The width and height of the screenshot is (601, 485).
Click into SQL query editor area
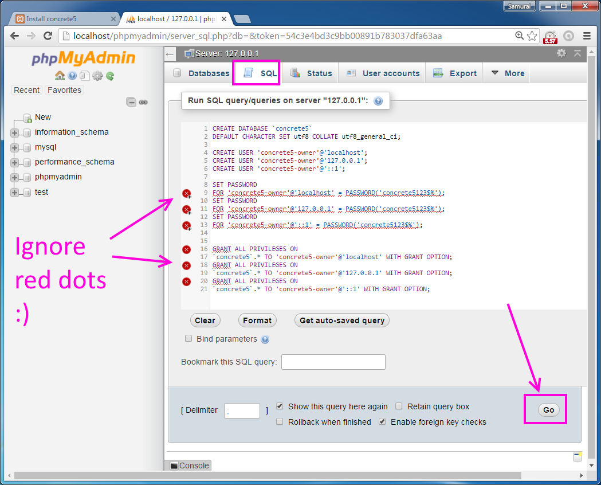coord(398,216)
